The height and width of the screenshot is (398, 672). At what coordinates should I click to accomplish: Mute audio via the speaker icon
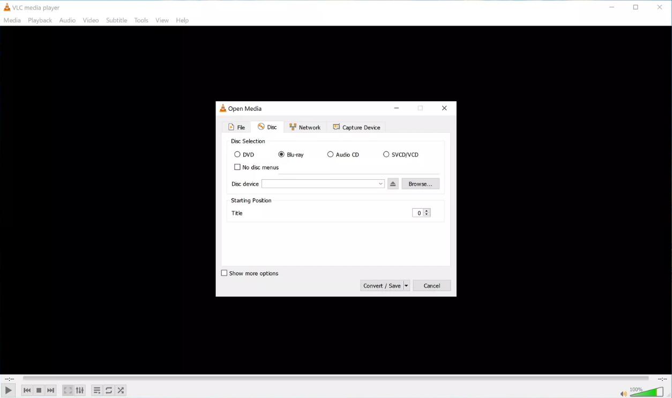pos(623,394)
